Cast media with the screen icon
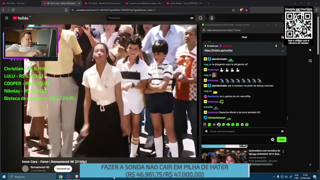320x180 pixels. coord(234,10)
